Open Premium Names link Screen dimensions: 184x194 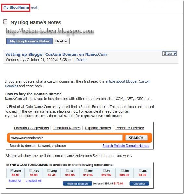67,128
